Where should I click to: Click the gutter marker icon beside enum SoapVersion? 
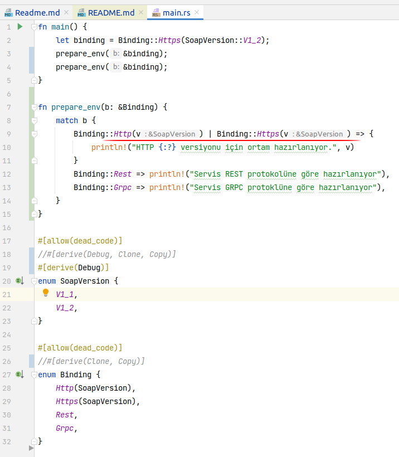tap(20, 281)
